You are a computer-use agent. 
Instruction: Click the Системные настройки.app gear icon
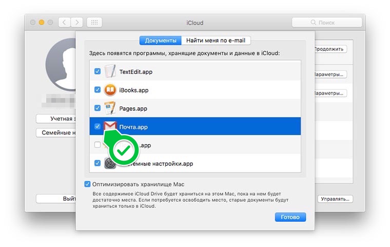pos(110,163)
